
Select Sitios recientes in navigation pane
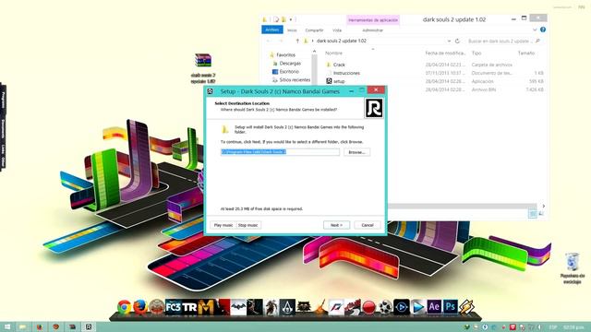coord(295,80)
